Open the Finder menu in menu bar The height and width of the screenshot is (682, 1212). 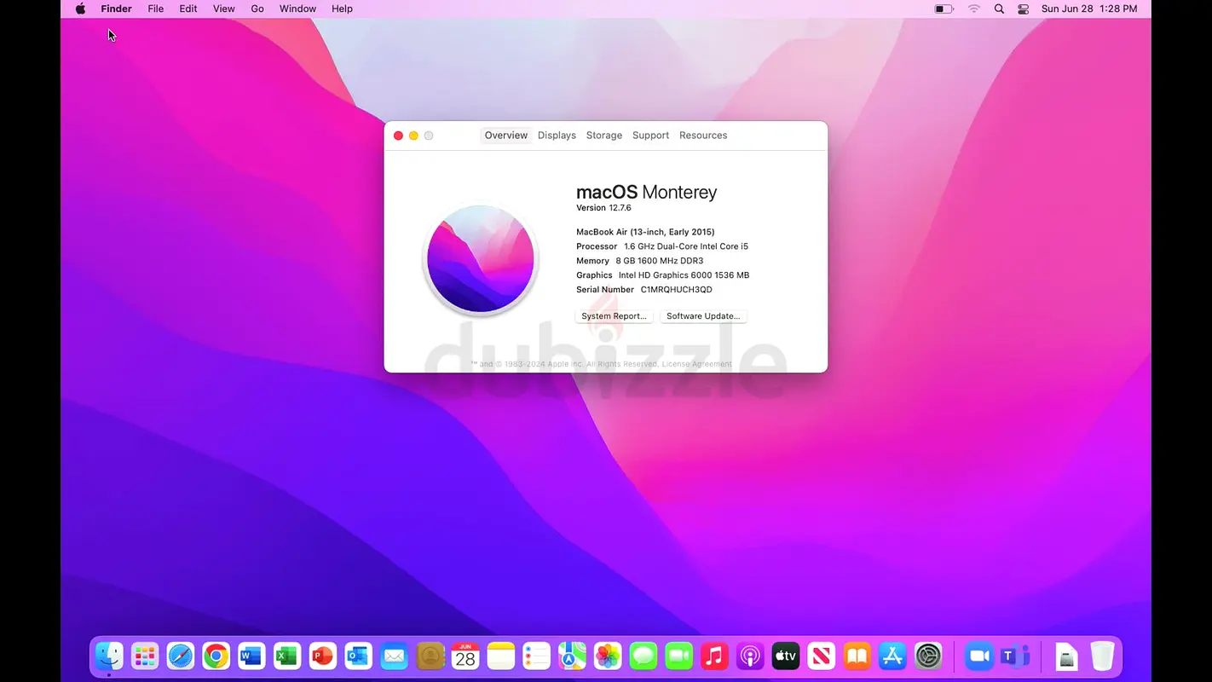tap(117, 9)
